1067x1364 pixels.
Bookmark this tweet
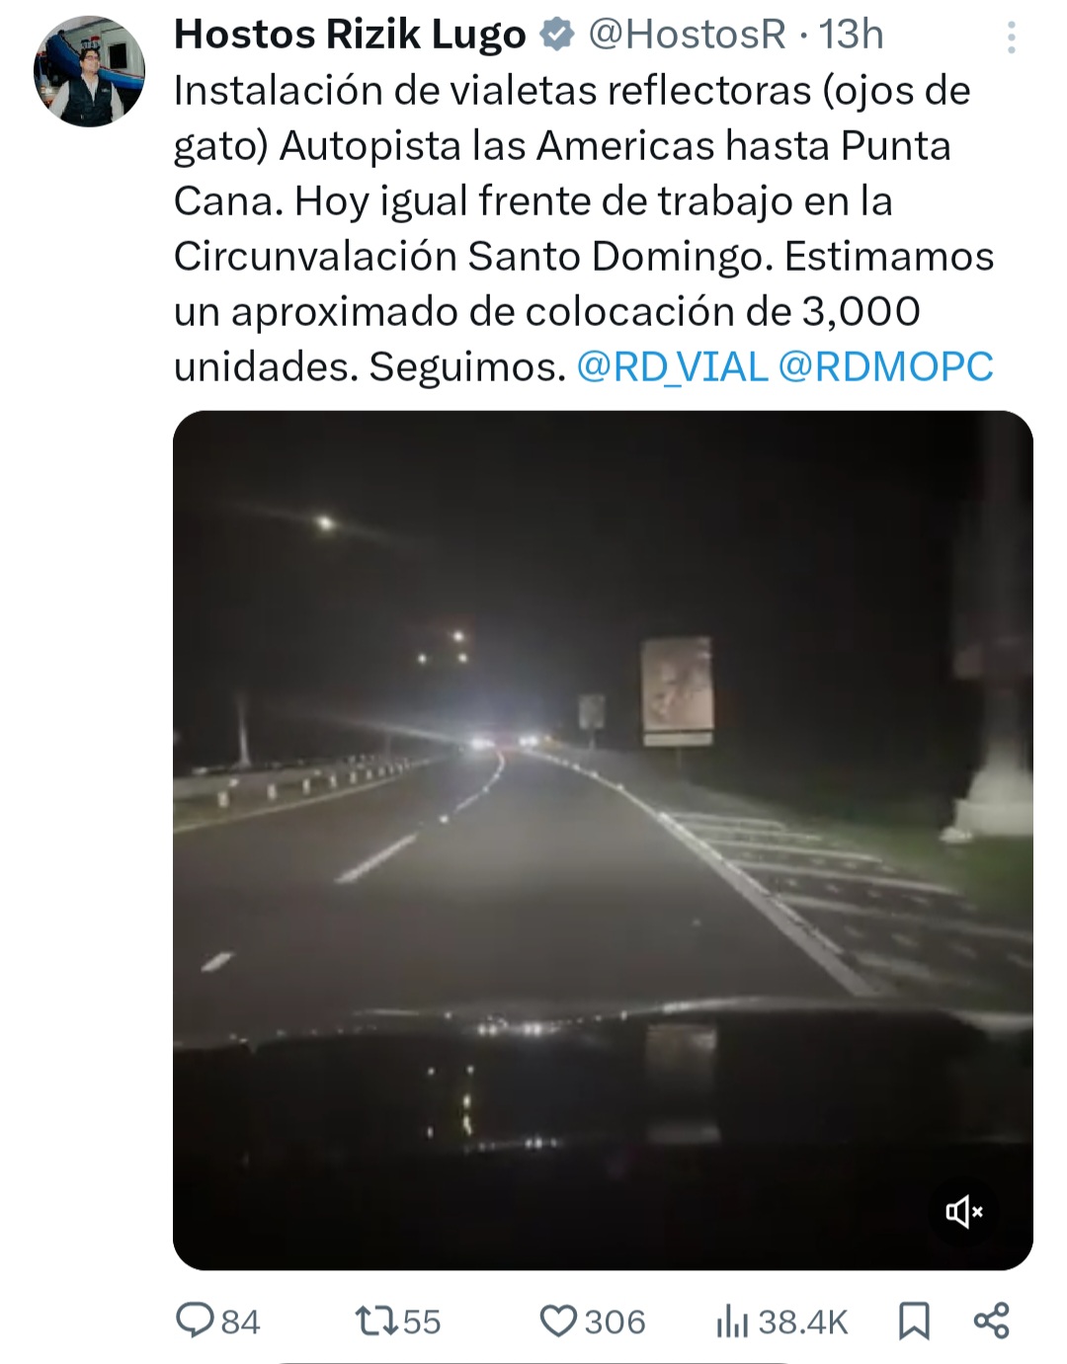pos(914,1321)
